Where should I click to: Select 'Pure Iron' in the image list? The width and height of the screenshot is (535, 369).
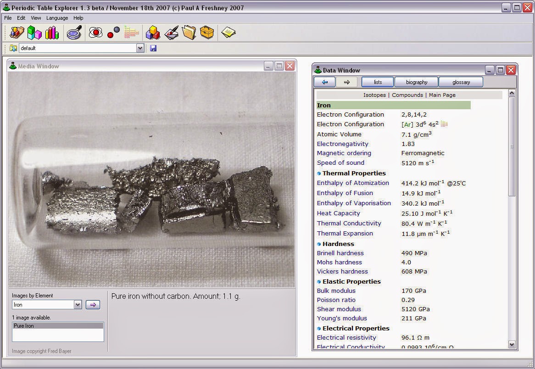(24, 326)
